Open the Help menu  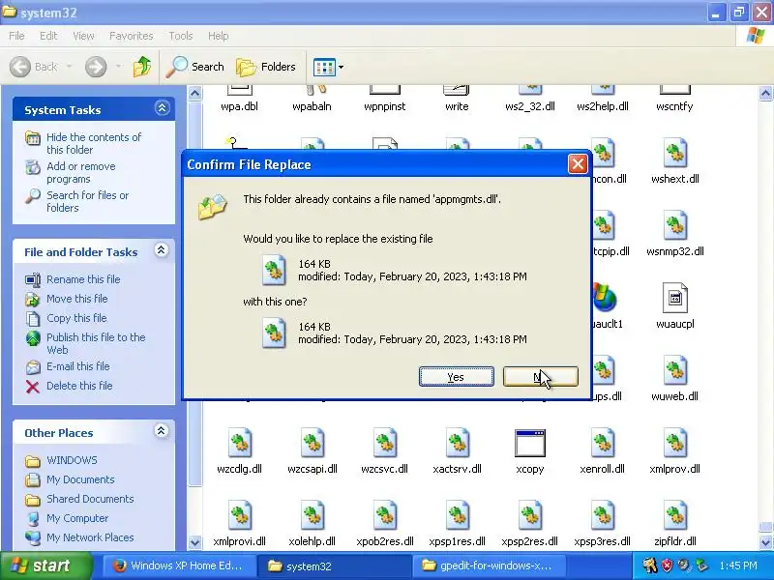point(218,36)
